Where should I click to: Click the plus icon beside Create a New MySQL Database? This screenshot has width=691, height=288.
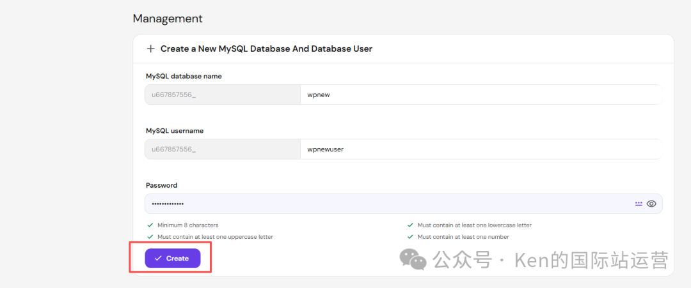151,49
